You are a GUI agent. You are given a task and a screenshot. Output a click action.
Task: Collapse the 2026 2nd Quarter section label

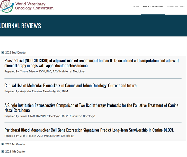click(16, 53)
